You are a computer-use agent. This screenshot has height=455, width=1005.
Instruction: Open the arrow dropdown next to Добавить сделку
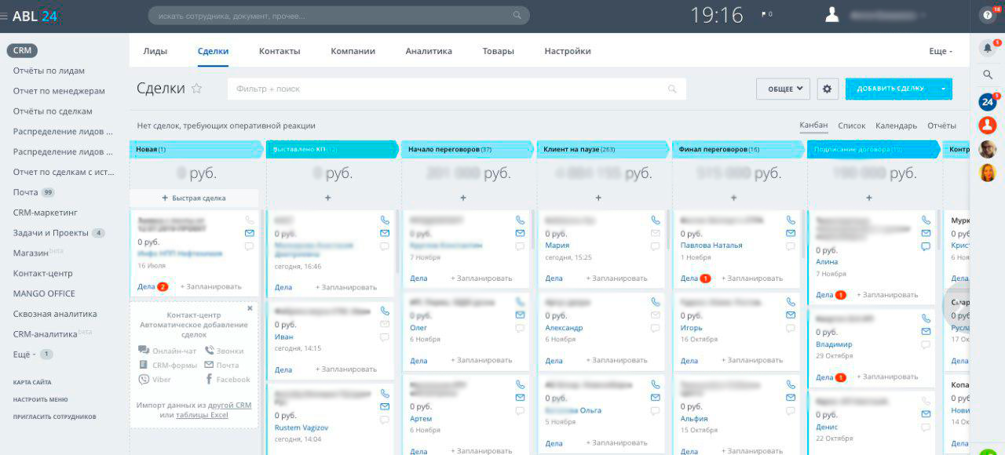[943, 89]
